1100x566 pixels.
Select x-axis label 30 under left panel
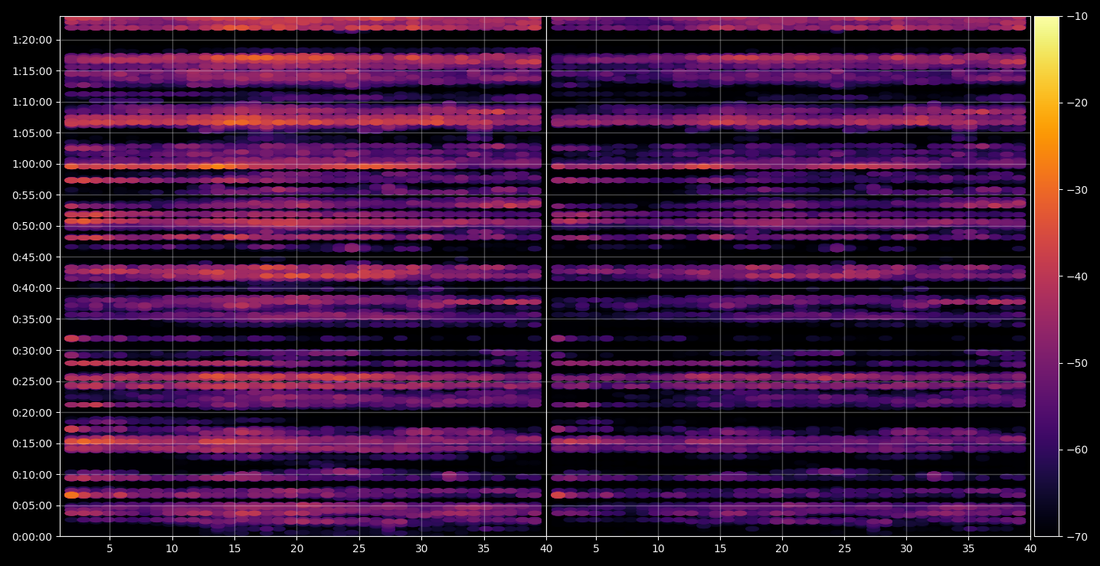(421, 549)
